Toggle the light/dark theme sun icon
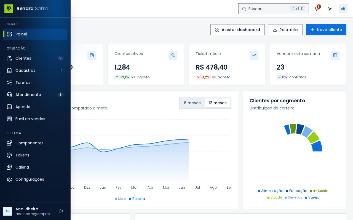 click(330, 9)
